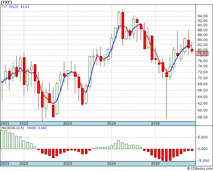The width and height of the screenshot is (213, 171).
Task: Click the TXT legend label
Action: [x=4, y=7]
